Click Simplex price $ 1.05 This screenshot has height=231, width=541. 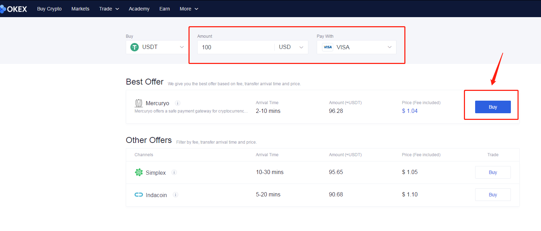(410, 172)
